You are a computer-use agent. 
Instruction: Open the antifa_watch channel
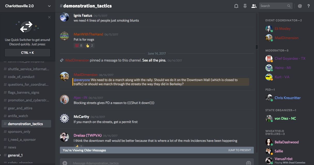point(18,116)
